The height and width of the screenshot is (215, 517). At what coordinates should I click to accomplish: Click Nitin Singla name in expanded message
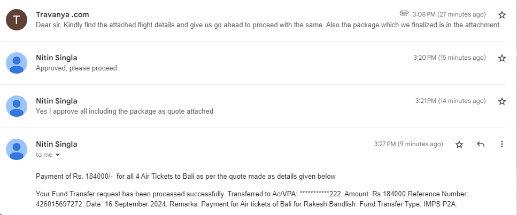pos(56,144)
